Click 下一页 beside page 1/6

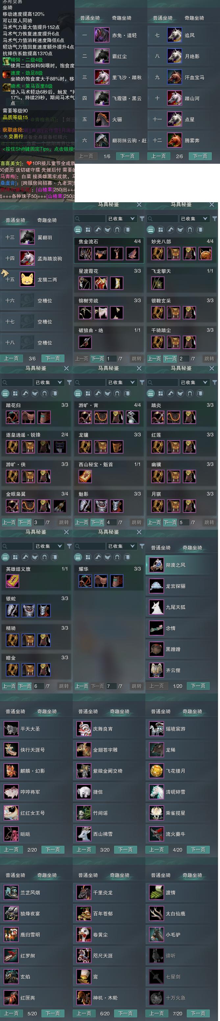point(127,156)
